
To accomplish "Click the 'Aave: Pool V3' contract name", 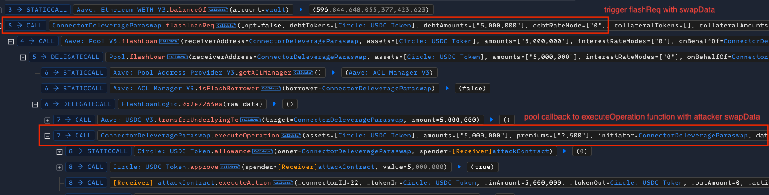I will click(x=91, y=41).
